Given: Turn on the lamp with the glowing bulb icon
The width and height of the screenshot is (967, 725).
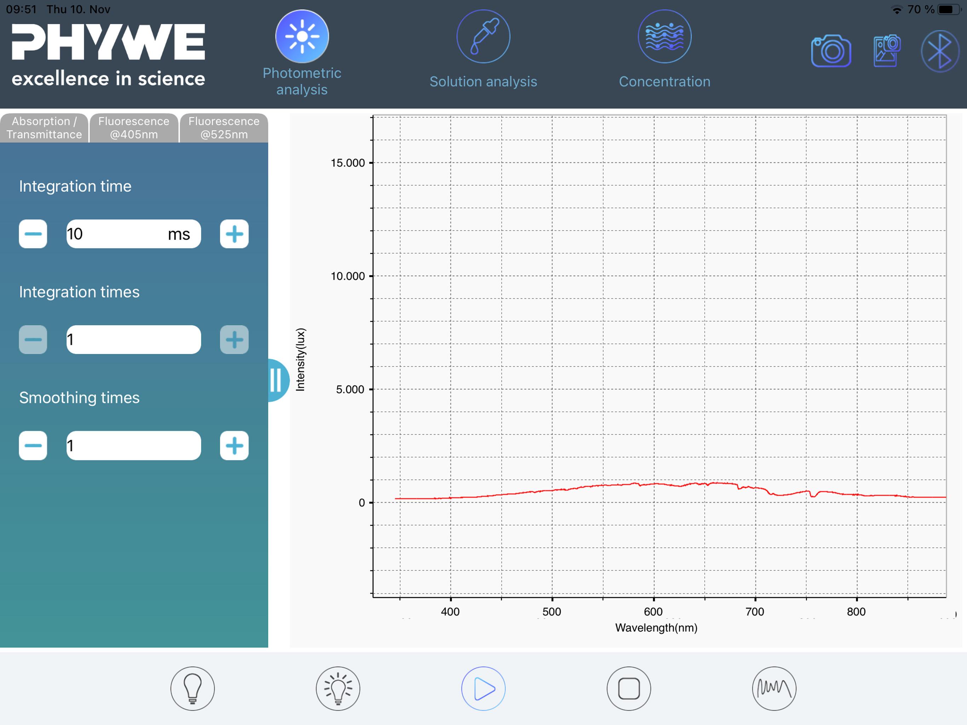Looking at the screenshot, I should coord(338,688).
